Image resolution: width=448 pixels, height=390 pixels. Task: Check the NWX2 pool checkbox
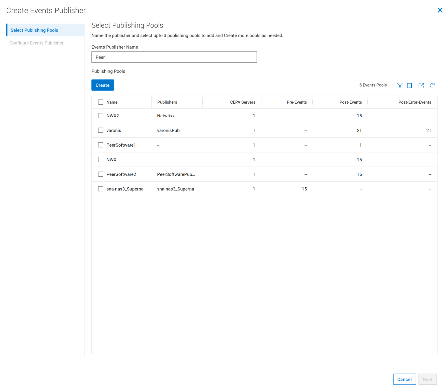click(101, 116)
